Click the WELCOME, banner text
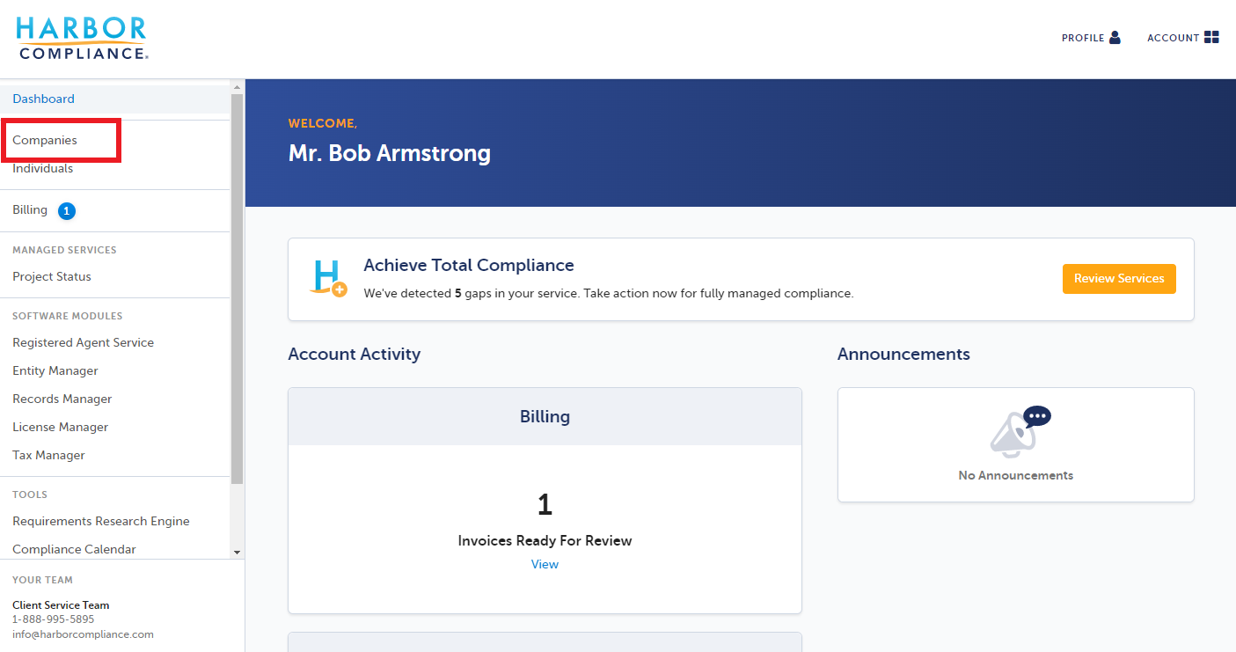1236x652 pixels. (323, 124)
